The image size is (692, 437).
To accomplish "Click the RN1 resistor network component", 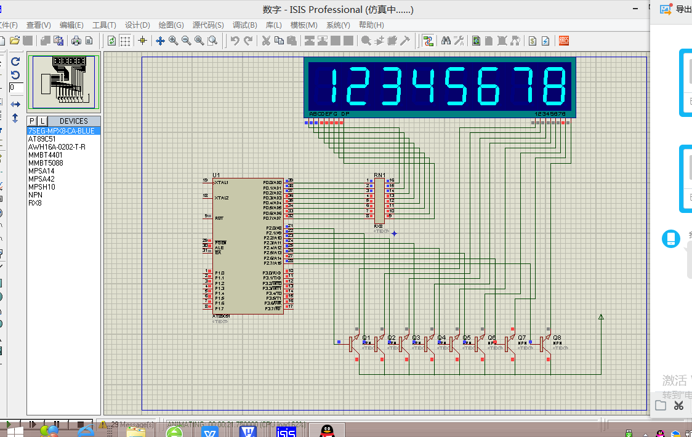I will pyautogui.click(x=379, y=201).
